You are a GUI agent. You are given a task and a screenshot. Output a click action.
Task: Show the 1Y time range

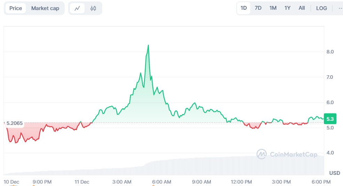(287, 8)
